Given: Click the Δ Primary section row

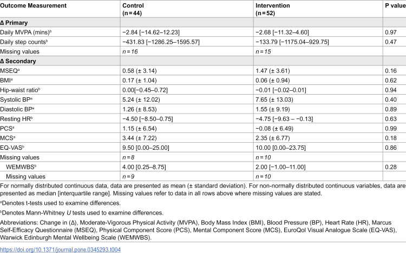Looking at the screenshot, I should pos(203,23).
